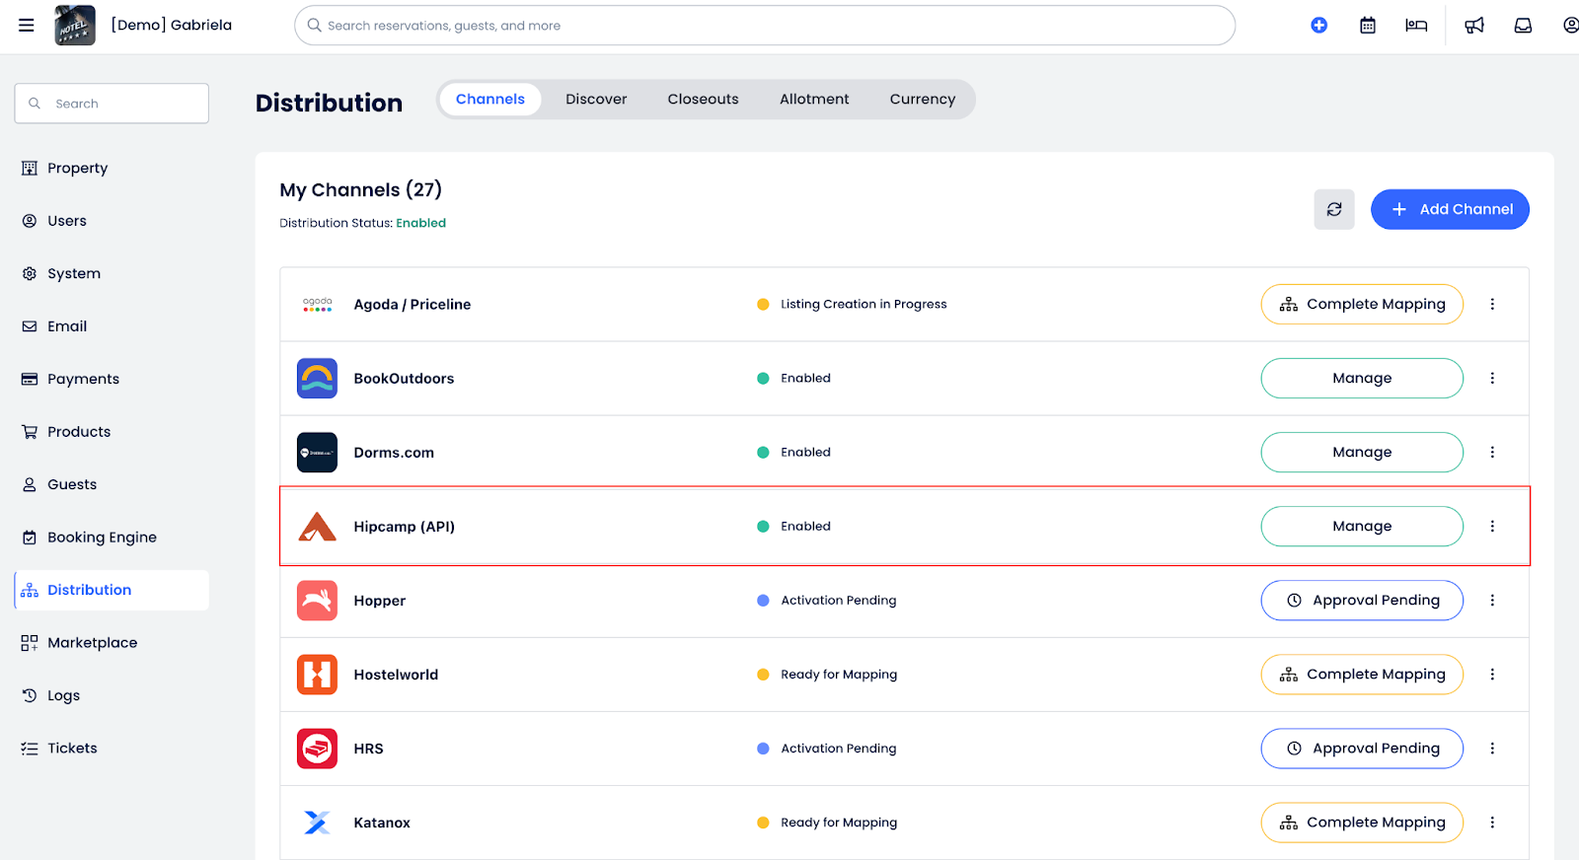Viewport: 1579px width, 860px height.
Task: Click the "Enabled" distribution status text
Action: [x=421, y=223]
